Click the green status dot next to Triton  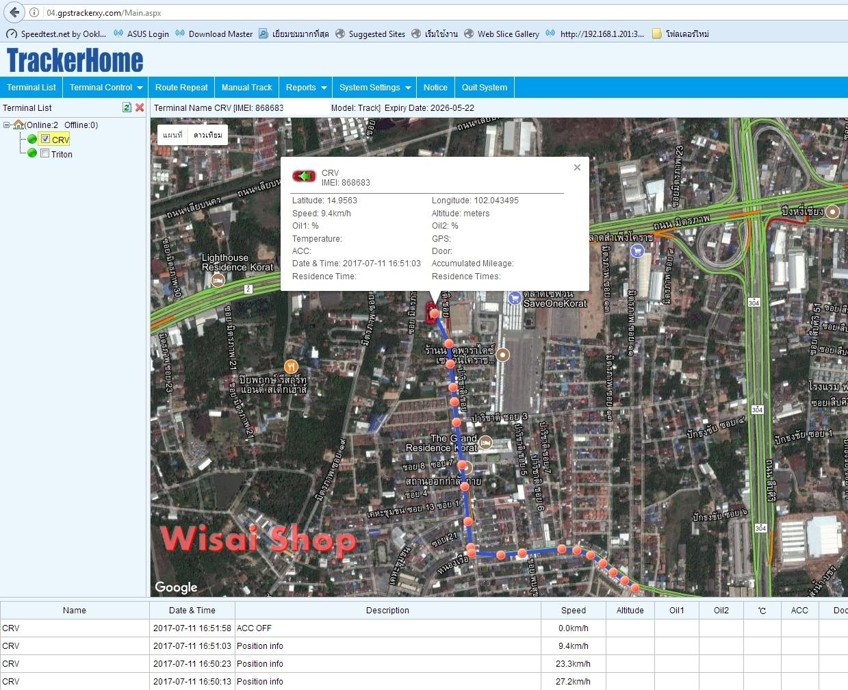32,153
